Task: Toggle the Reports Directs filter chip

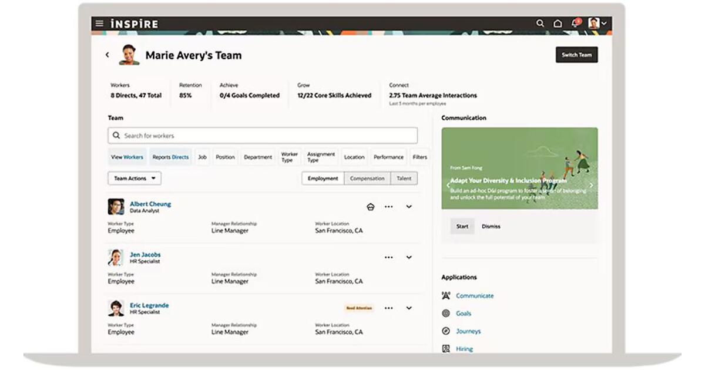Action: (170, 157)
